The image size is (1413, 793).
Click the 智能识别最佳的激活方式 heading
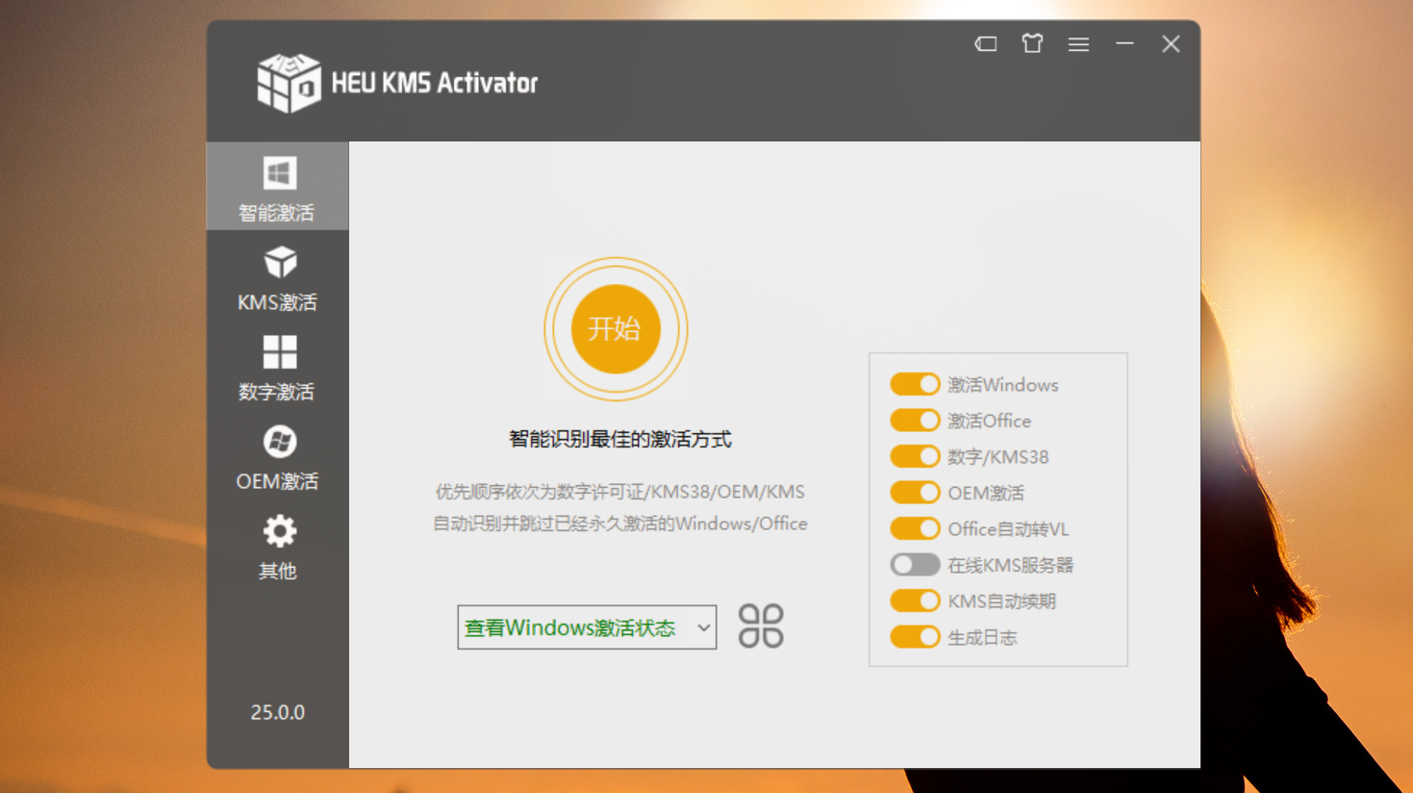point(619,440)
